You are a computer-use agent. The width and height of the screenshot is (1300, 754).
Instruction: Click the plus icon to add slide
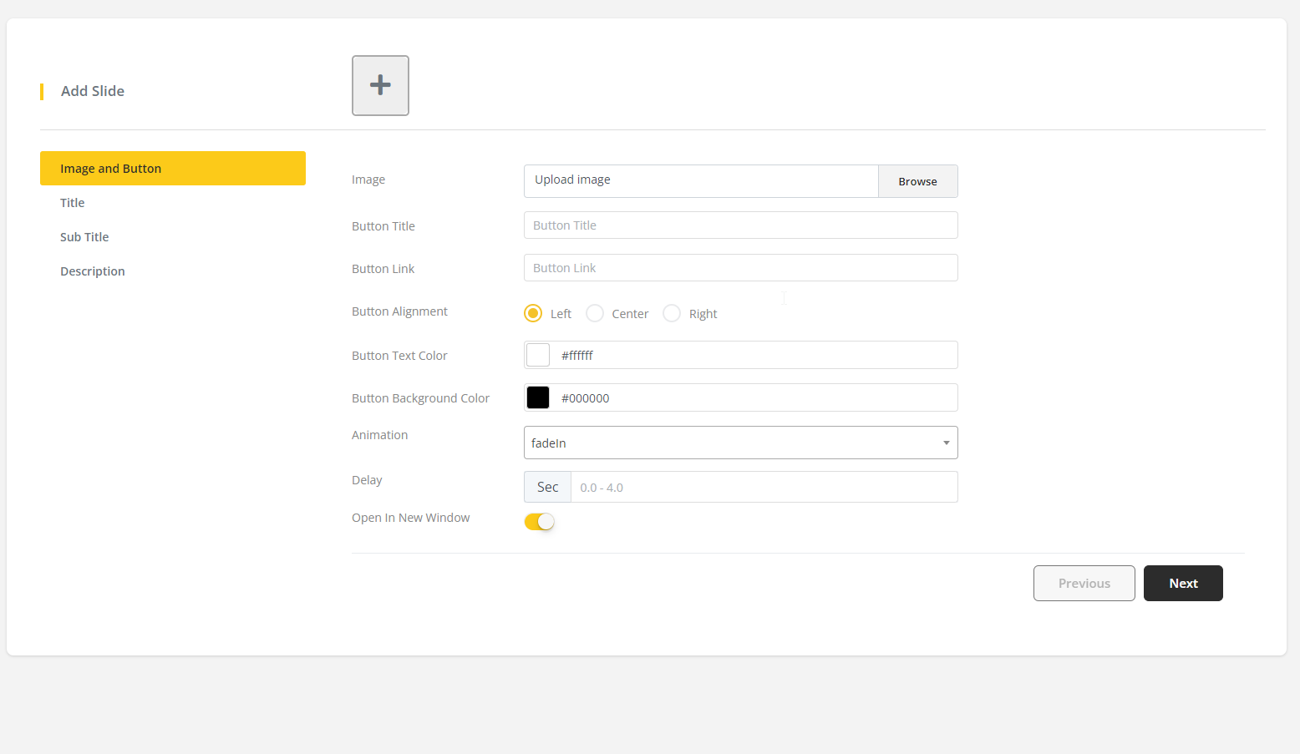(380, 85)
